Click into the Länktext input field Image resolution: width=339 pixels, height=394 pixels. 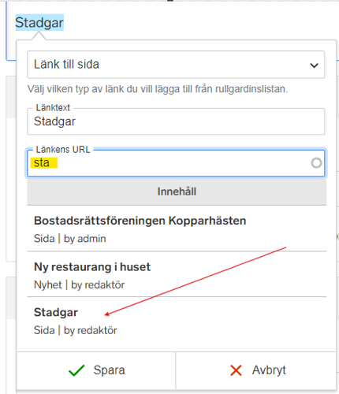tap(176, 121)
